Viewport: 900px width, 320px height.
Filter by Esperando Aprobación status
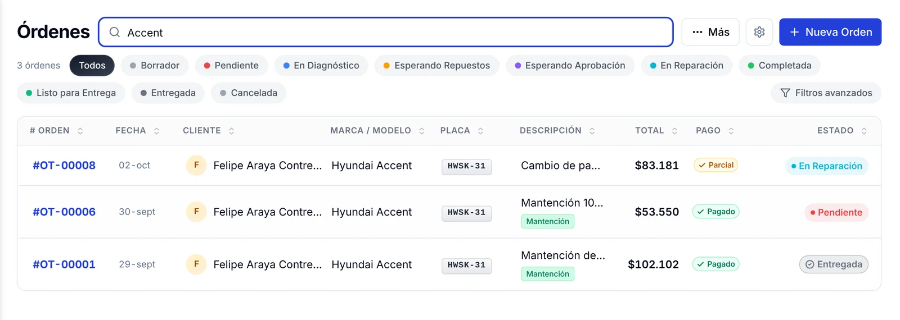coord(570,65)
